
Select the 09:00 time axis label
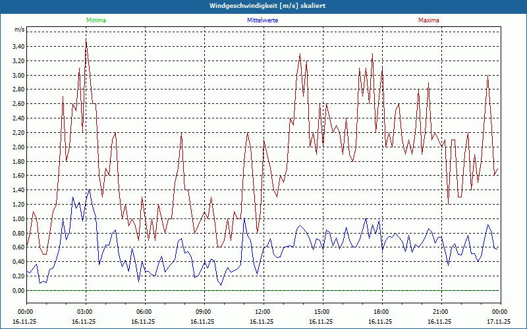(203, 312)
